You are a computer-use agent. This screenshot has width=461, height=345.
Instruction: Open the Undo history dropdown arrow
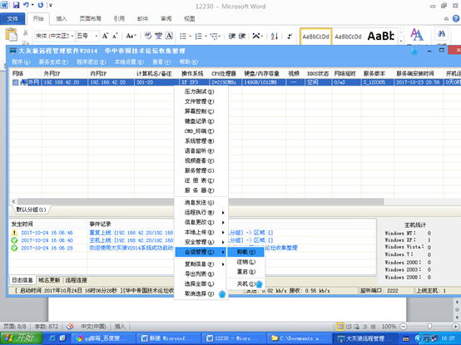pos(32,5)
